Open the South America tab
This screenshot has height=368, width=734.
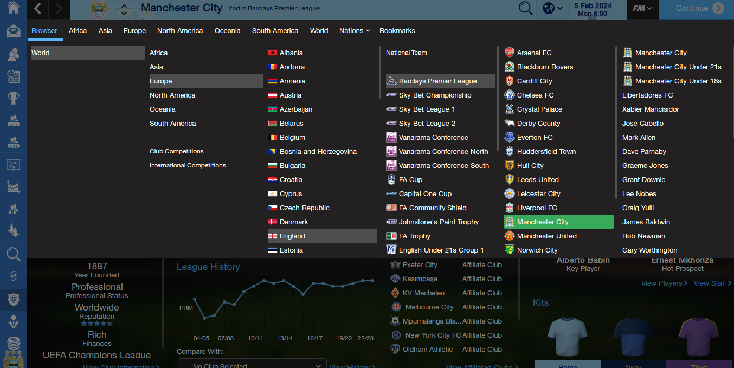pyautogui.click(x=275, y=31)
